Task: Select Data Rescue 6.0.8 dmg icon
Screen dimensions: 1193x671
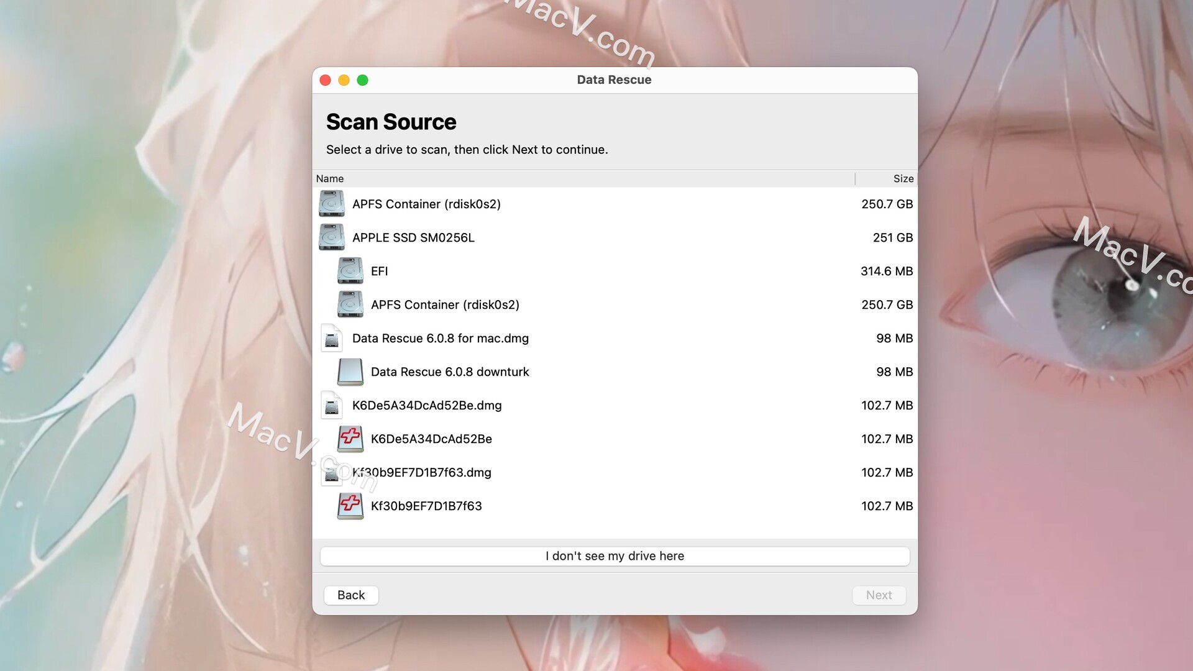Action: tap(331, 337)
